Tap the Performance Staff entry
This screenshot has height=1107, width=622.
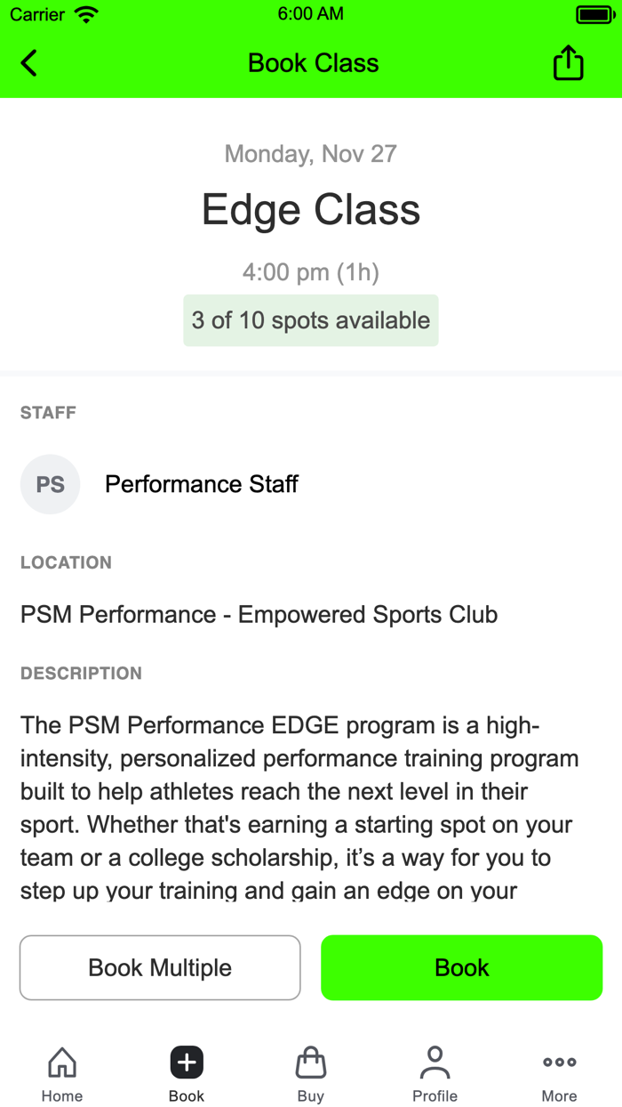[201, 484]
